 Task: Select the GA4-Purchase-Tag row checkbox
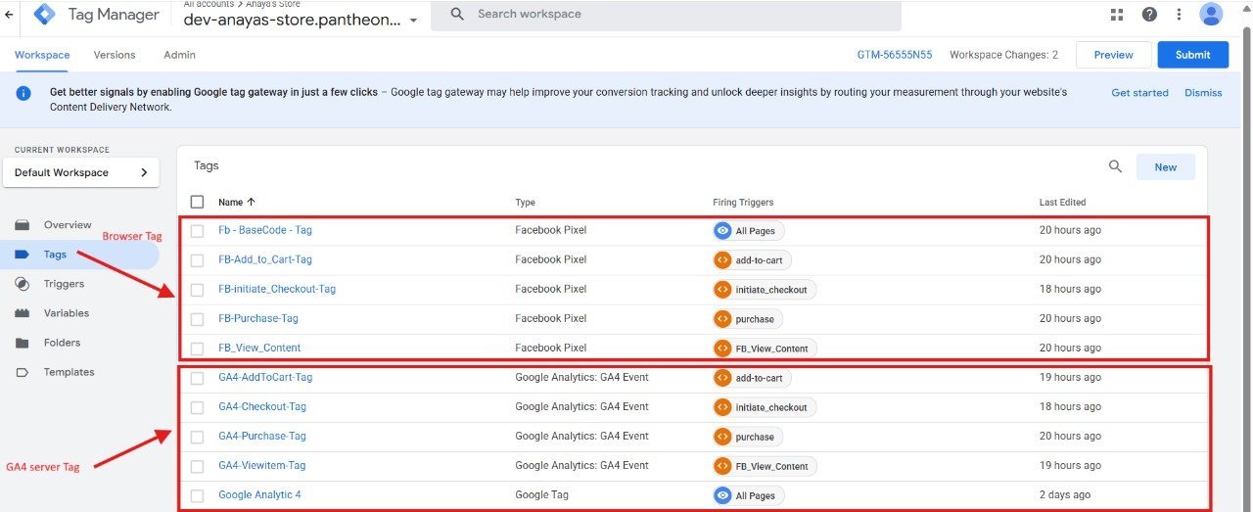point(198,437)
